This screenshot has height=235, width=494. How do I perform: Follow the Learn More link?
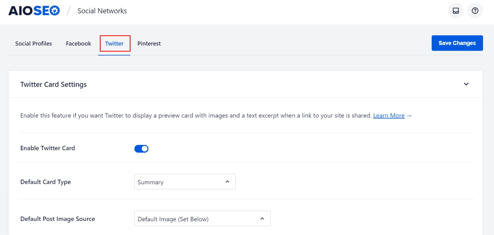pos(389,116)
